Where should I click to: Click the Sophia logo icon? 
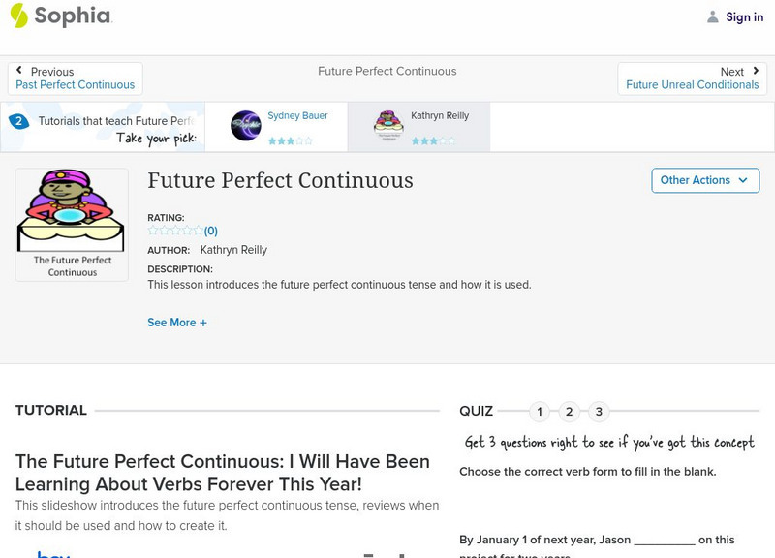(18, 15)
